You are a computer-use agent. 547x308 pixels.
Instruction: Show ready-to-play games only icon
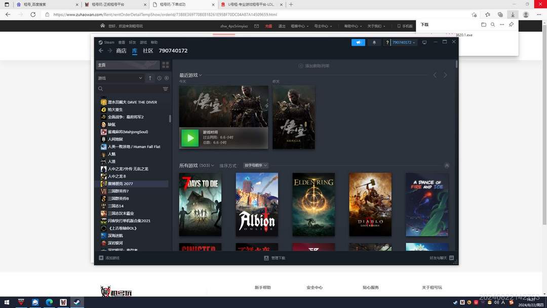[167, 78]
